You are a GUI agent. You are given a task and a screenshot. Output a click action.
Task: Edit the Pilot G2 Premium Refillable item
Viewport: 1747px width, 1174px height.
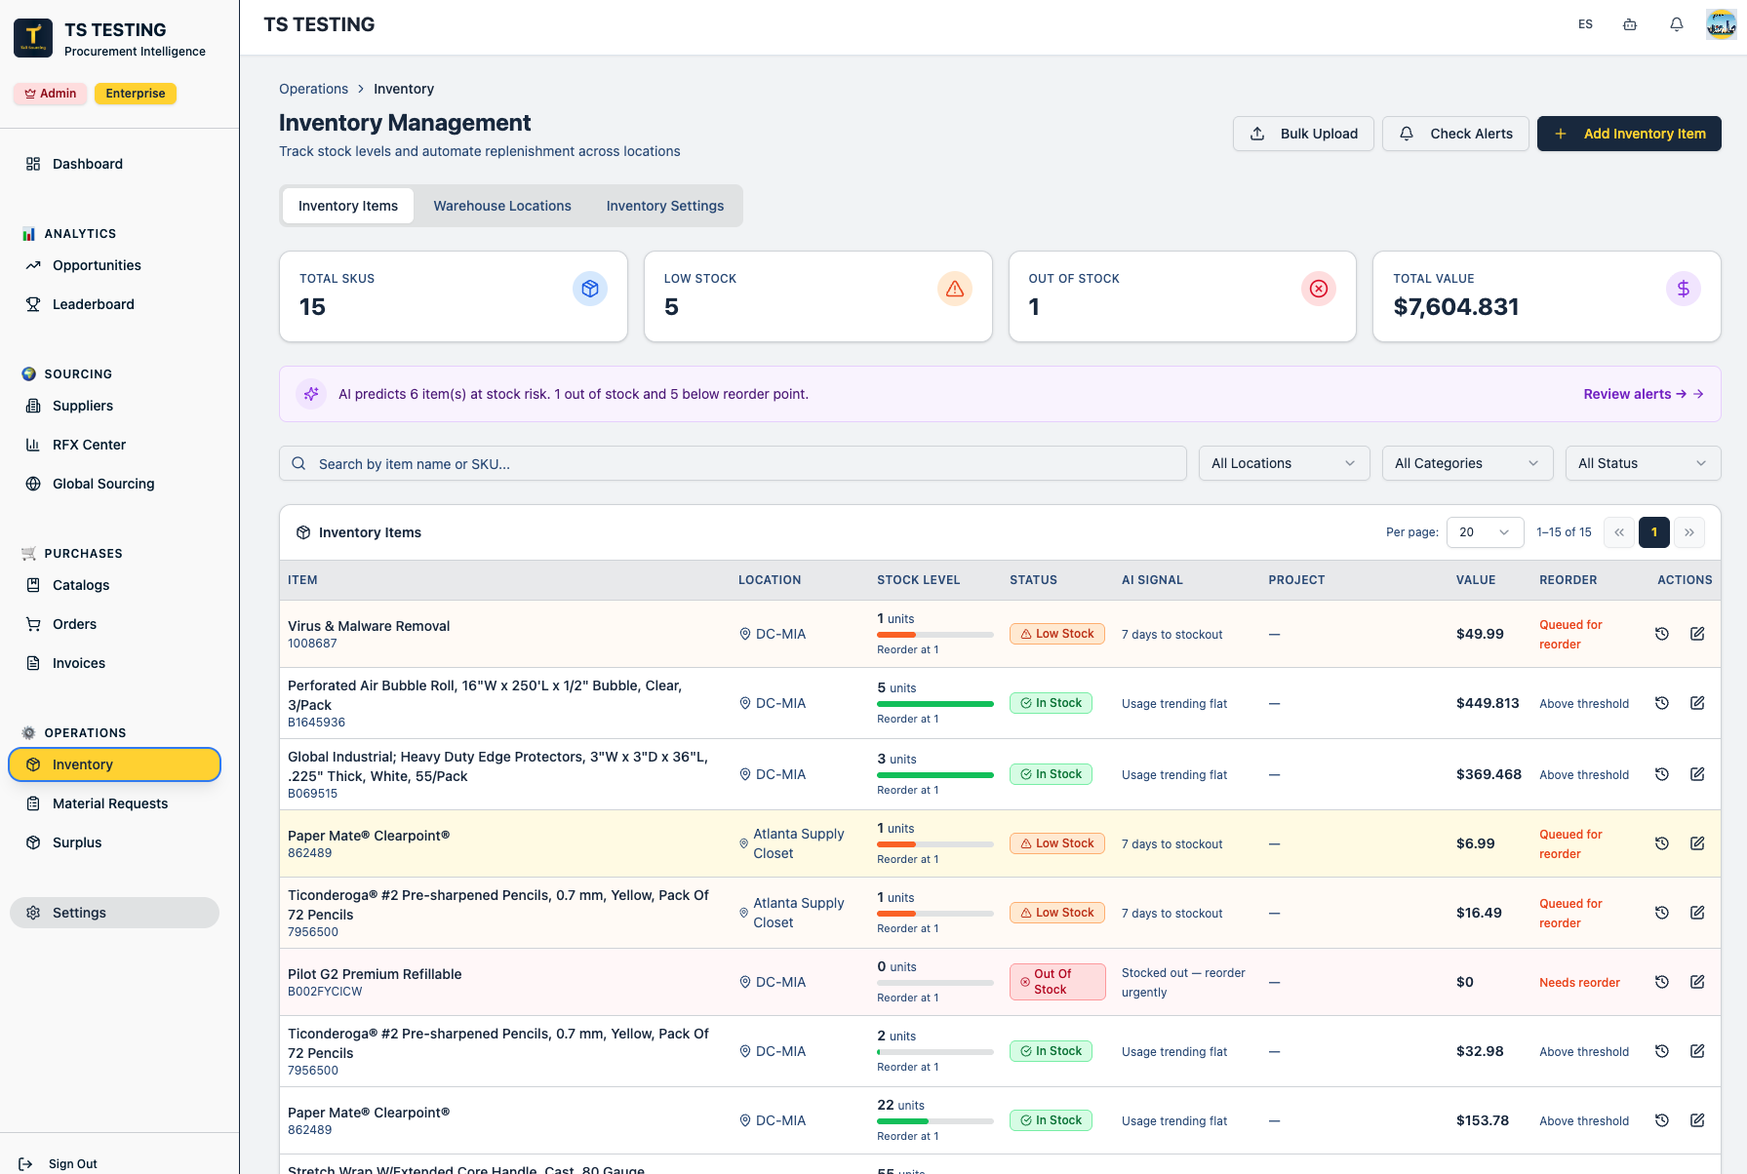(x=1697, y=982)
